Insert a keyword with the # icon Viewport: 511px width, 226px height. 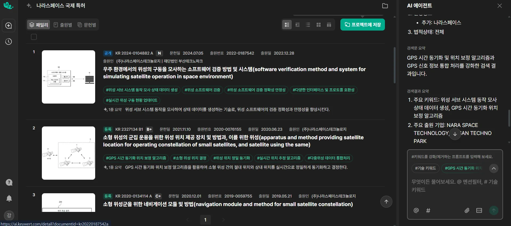(x=428, y=211)
